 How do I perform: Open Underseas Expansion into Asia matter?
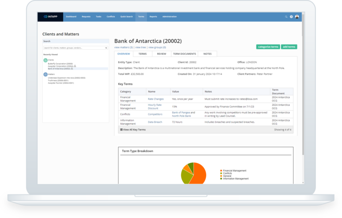(x=66, y=77)
